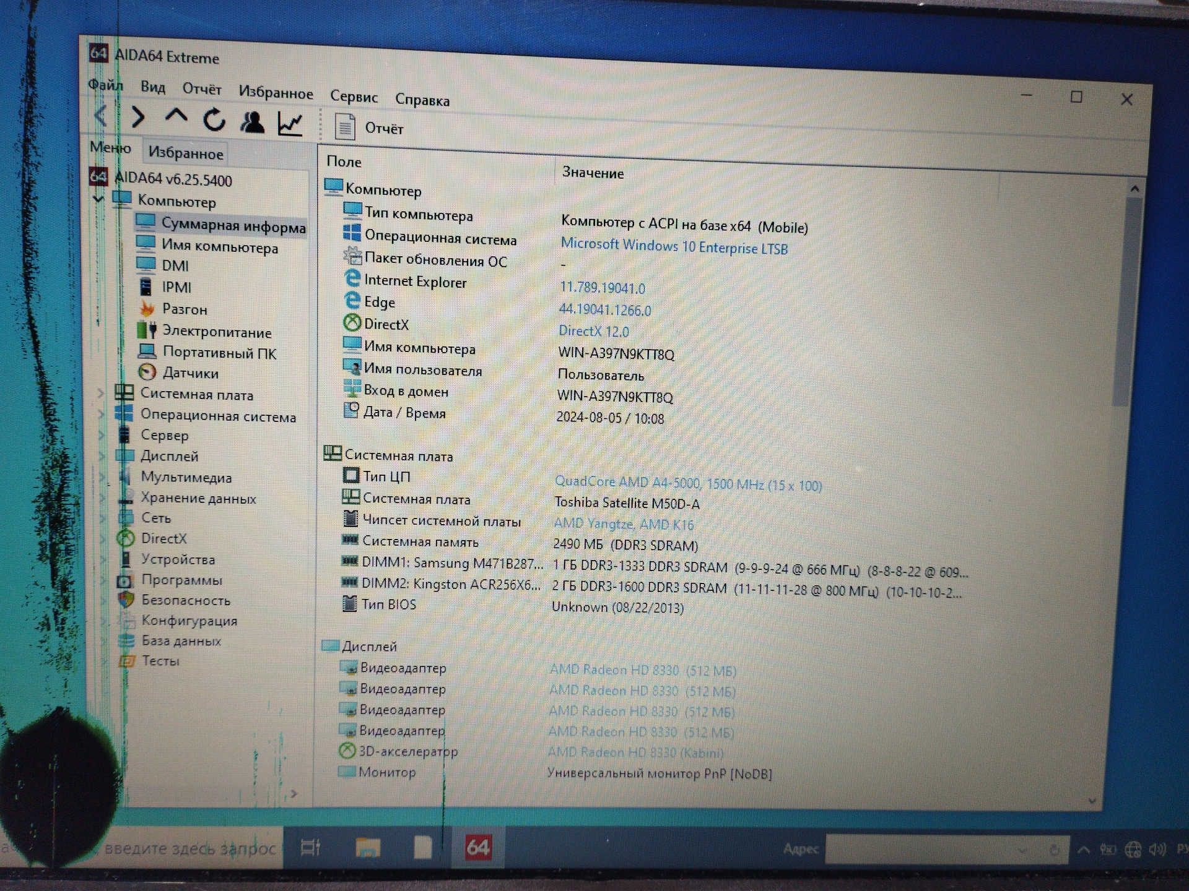Click the Конфигурация icon in tree
Image resolution: width=1189 pixels, height=891 pixels.
pyautogui.click(x=128, y=620)
